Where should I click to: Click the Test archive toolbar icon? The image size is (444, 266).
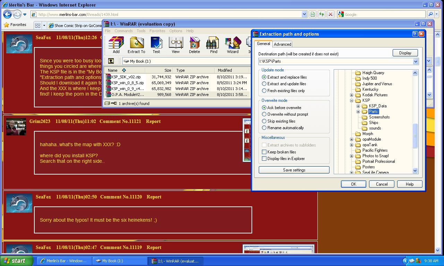(156, 45)
